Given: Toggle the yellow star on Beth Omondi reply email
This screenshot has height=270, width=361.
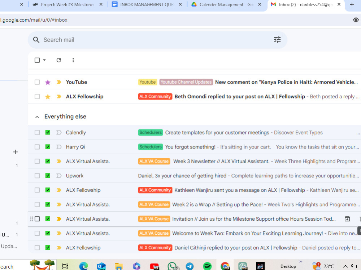Looking at the screenshot, I should pos(48,97).
